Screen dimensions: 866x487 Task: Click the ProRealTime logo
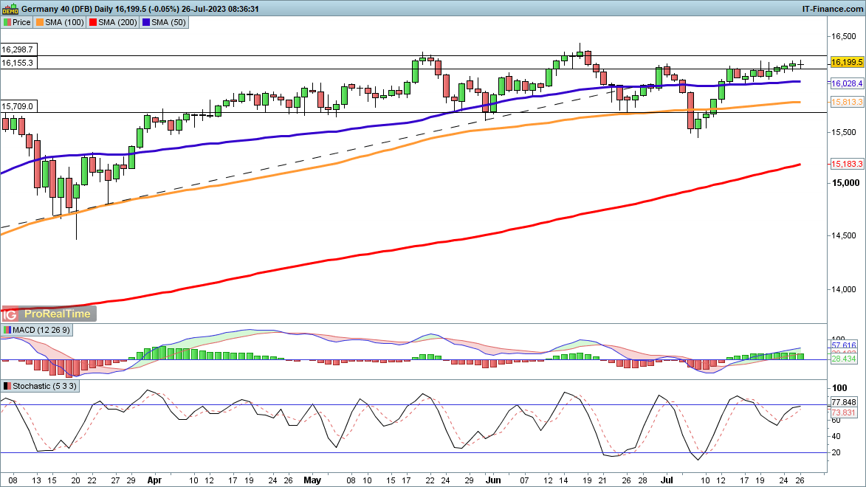(x=49, y=314)
